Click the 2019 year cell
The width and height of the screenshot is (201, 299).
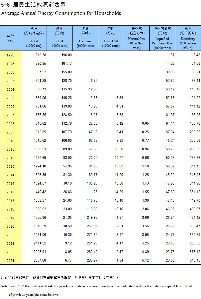coord(10,218)
